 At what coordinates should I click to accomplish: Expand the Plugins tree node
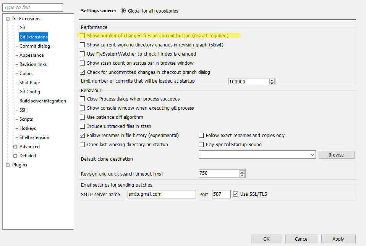[7, 165]
